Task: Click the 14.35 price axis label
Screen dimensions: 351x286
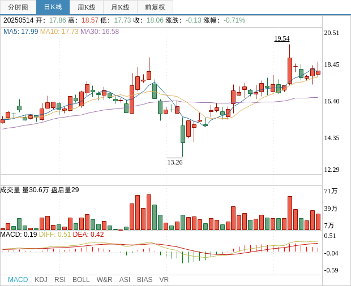Action: (332, 138)
